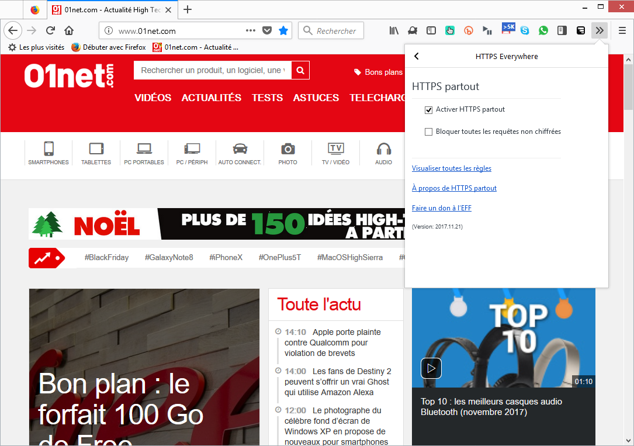This screenshot has height=446, width=634.
Task: Click the page vertical scrollbar thumb
Action: click(628, 87)
